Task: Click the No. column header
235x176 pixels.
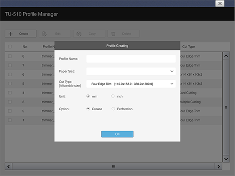Action: [25, 47]
